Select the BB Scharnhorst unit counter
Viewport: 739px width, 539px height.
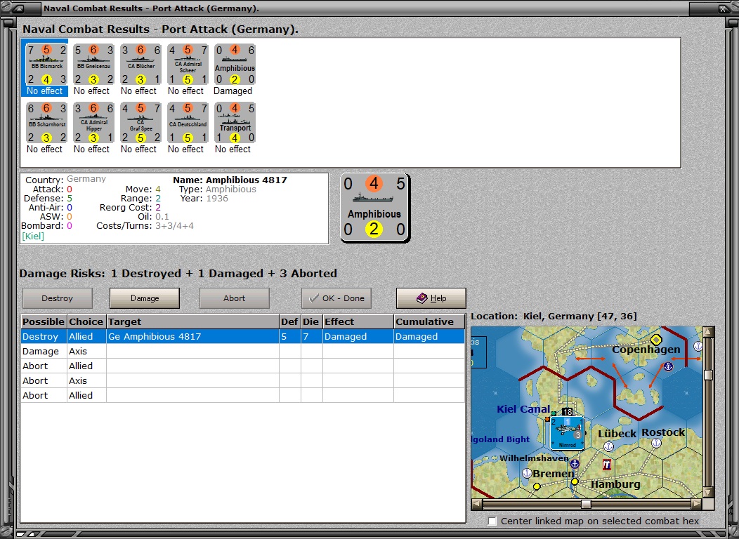point(46,123)
